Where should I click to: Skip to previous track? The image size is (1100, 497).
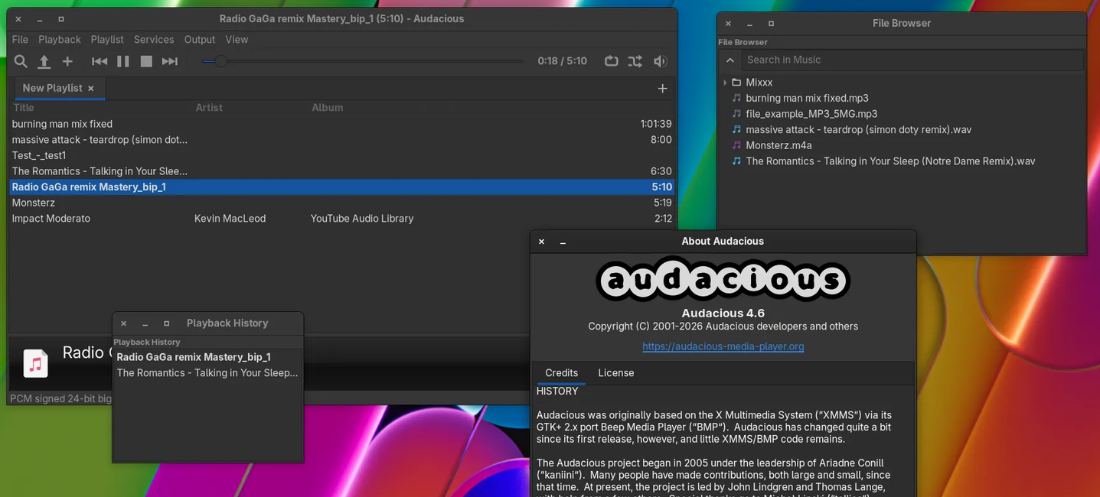tap(100, 61)
